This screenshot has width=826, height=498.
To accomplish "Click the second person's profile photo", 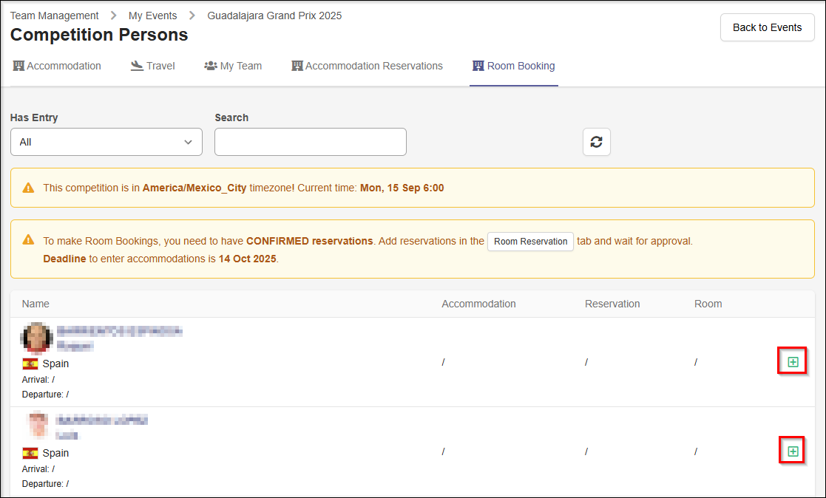I will click(37, 426).
